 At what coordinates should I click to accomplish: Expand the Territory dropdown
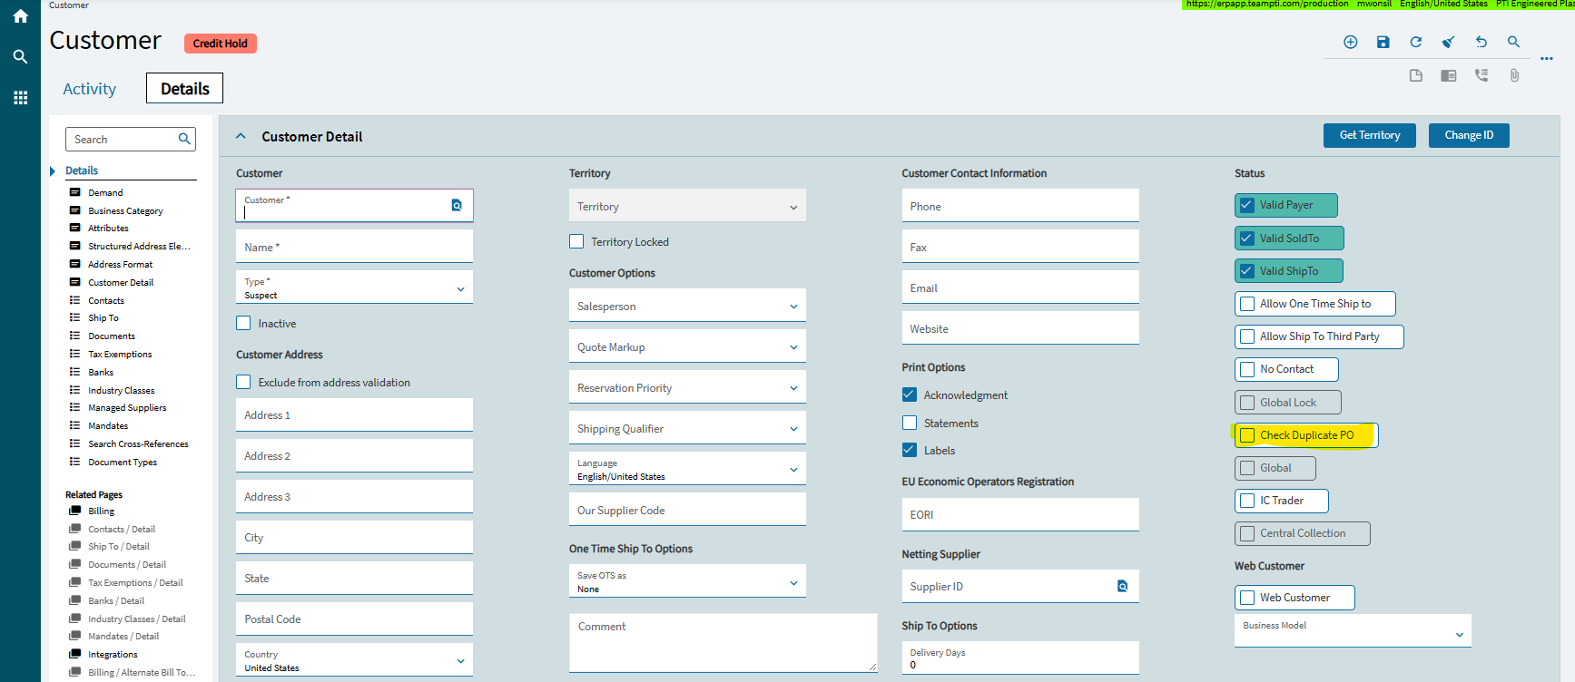point(686,207)
